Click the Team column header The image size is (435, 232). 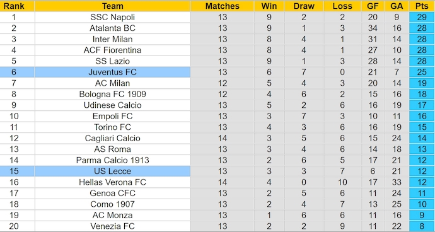coord(112,6)
